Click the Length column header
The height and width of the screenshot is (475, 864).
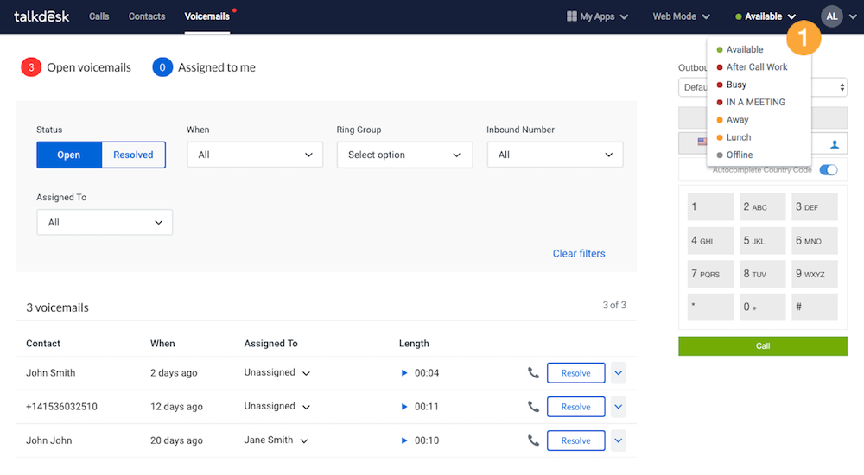(414, 344)
